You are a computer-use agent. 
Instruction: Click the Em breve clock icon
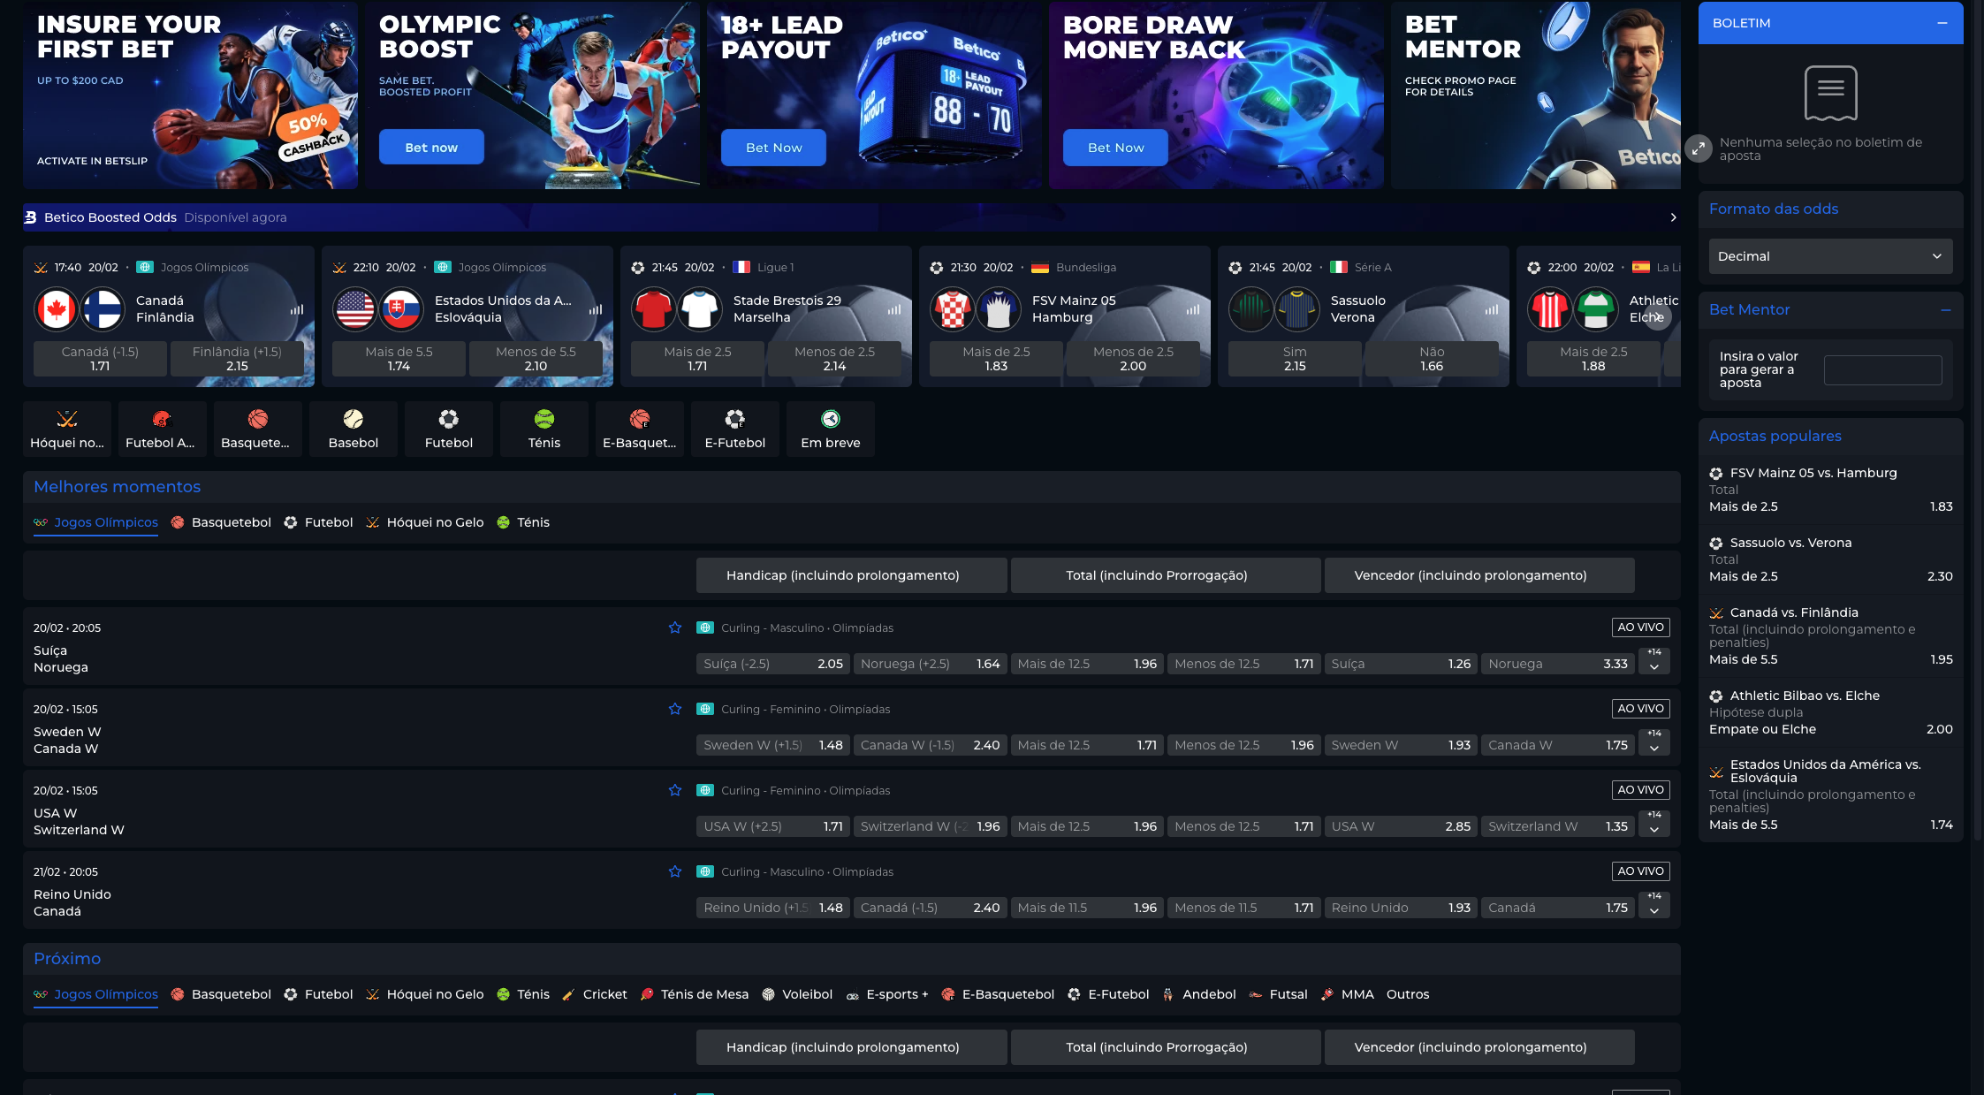pos(830,419)
